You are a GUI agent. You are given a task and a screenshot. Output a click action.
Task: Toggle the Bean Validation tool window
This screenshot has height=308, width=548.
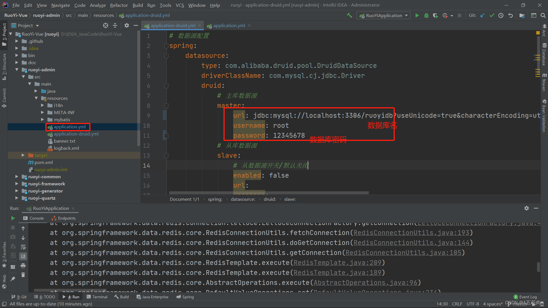tap(544, 116)
